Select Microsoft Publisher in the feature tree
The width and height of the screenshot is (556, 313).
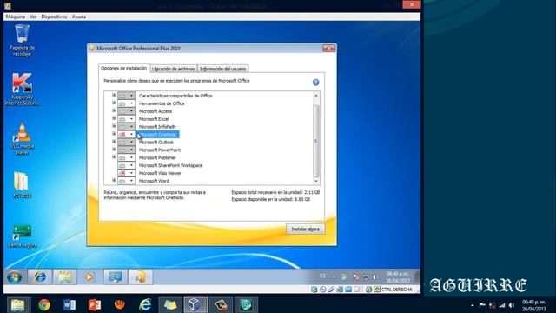click(x=157, y=157)
